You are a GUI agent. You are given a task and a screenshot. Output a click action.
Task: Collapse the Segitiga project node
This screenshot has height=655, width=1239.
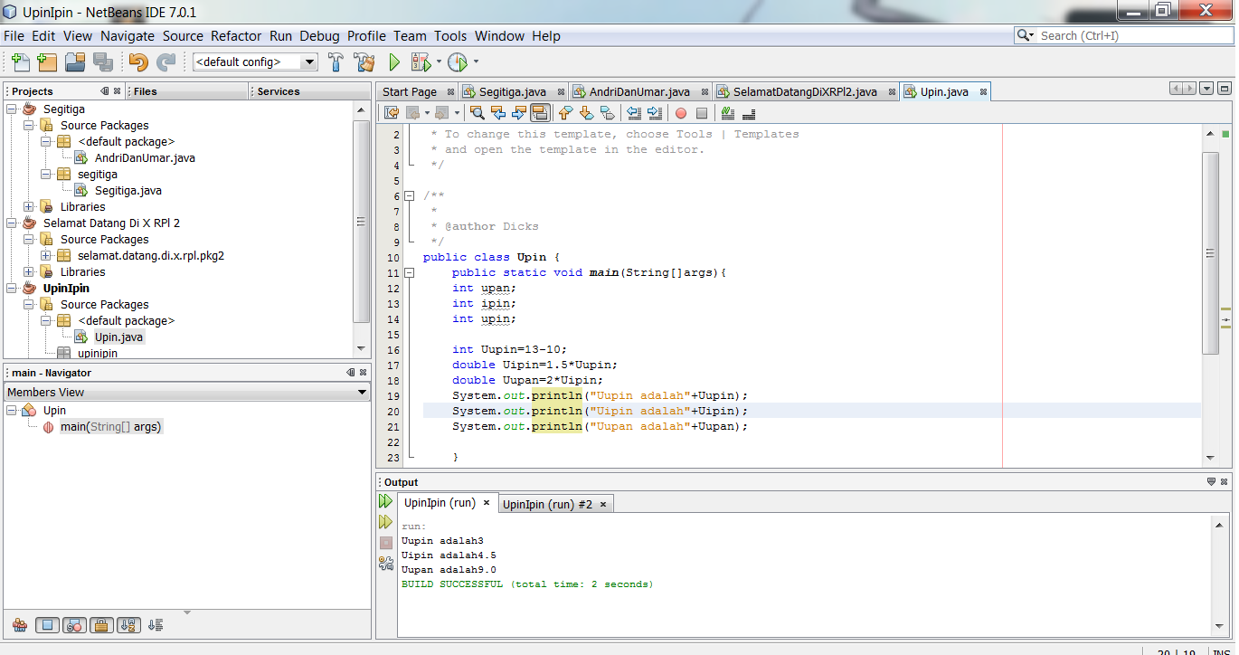click(13, 109)
